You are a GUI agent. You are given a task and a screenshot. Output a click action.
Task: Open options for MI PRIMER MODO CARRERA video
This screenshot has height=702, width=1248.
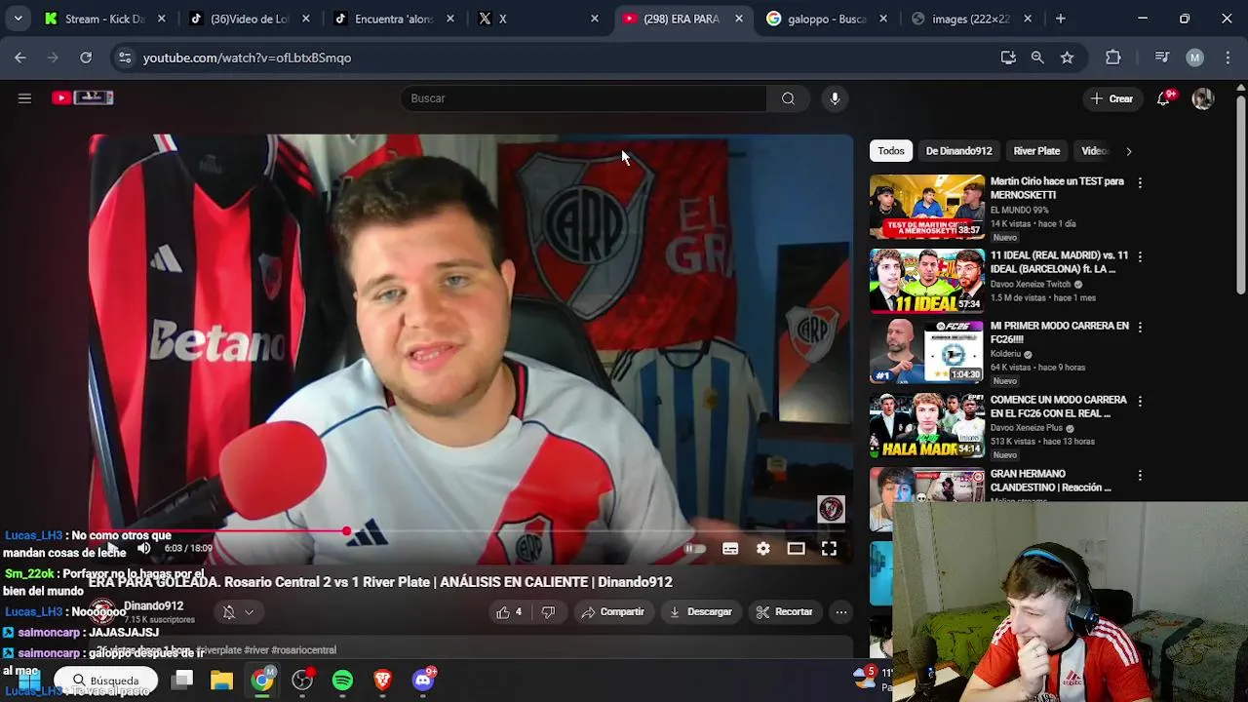click(1140, 327)
